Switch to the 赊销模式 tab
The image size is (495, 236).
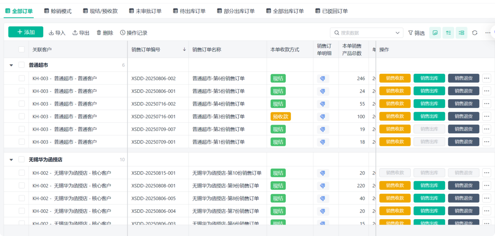click(x=58, y=11)
